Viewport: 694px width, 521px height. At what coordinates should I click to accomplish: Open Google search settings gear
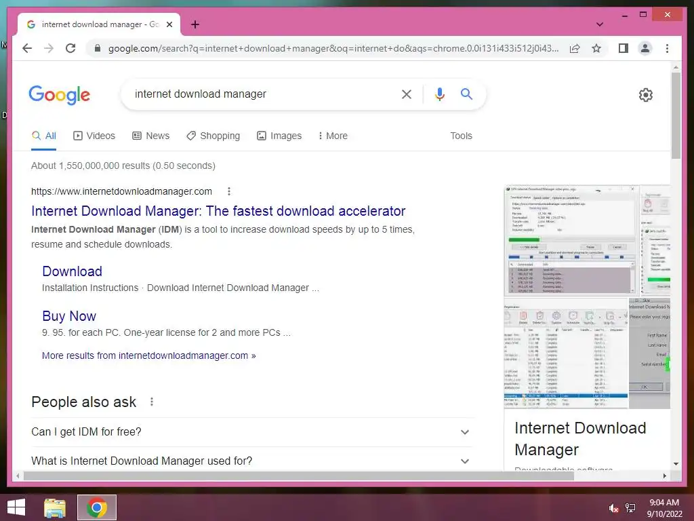(646, 94)
